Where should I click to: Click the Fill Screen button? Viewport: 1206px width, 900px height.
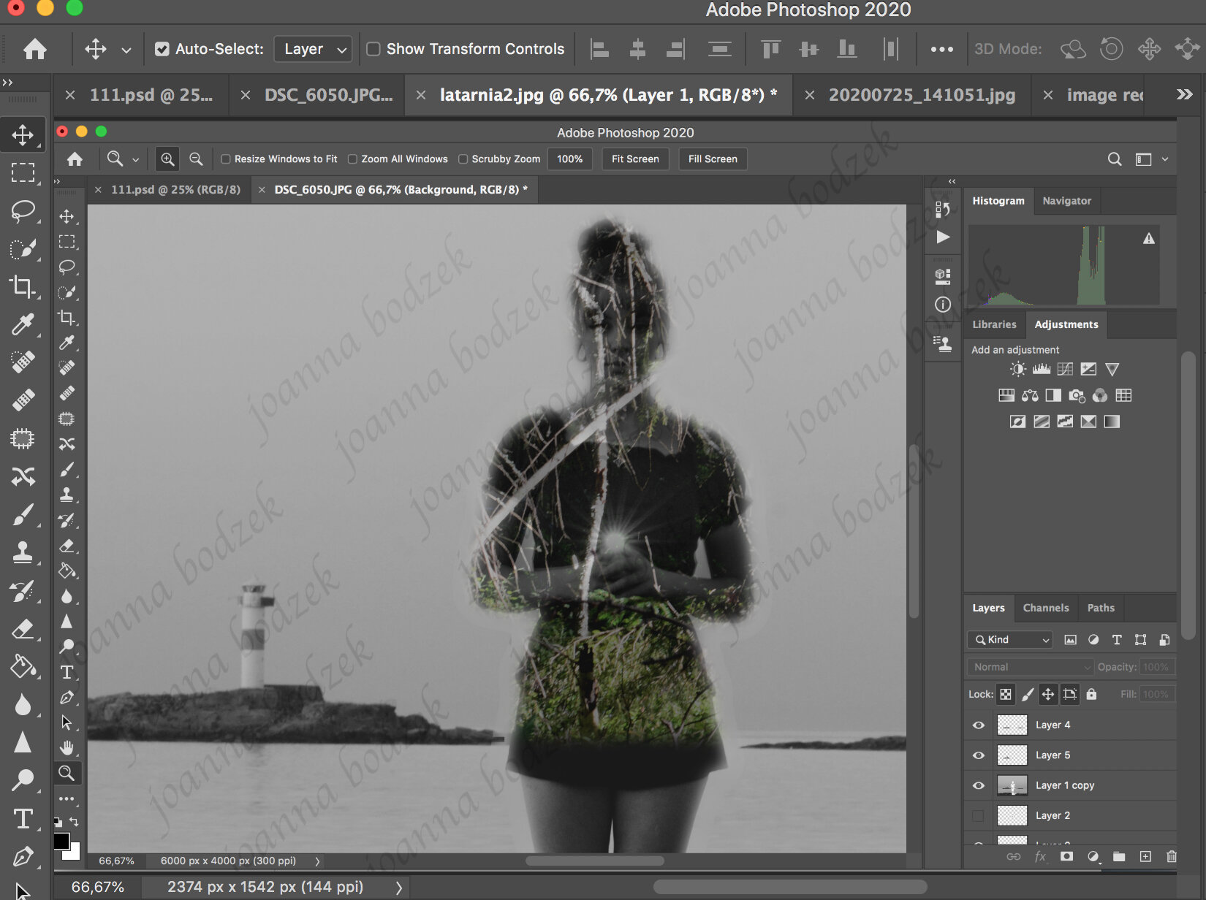(x=713, y=159)
